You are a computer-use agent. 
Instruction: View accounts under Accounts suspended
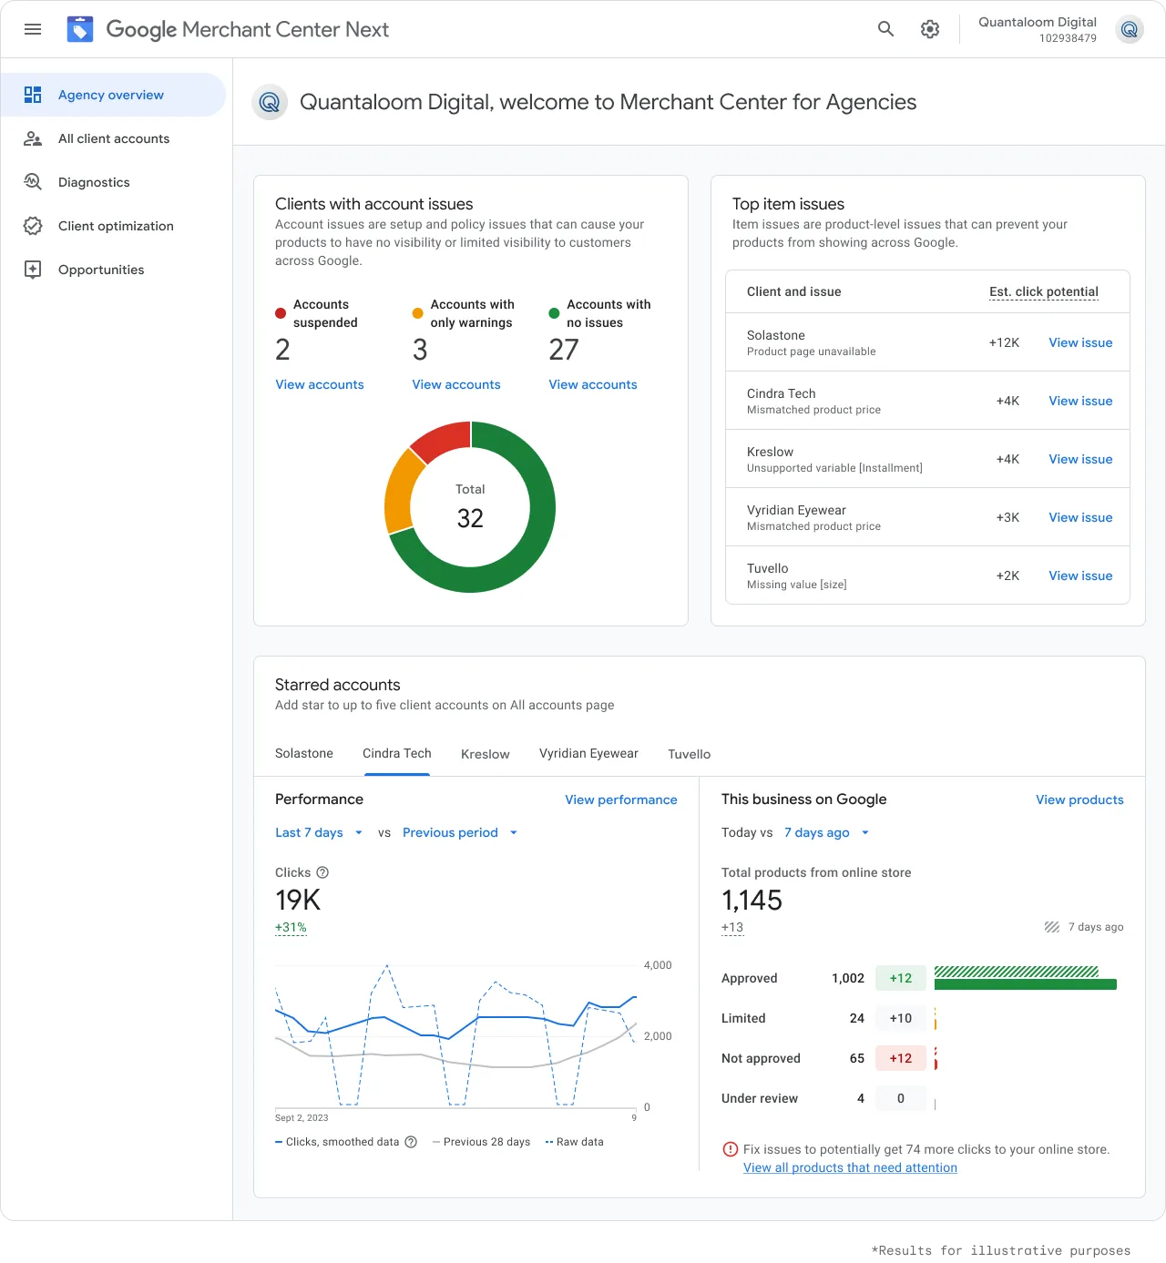(320, 384)
